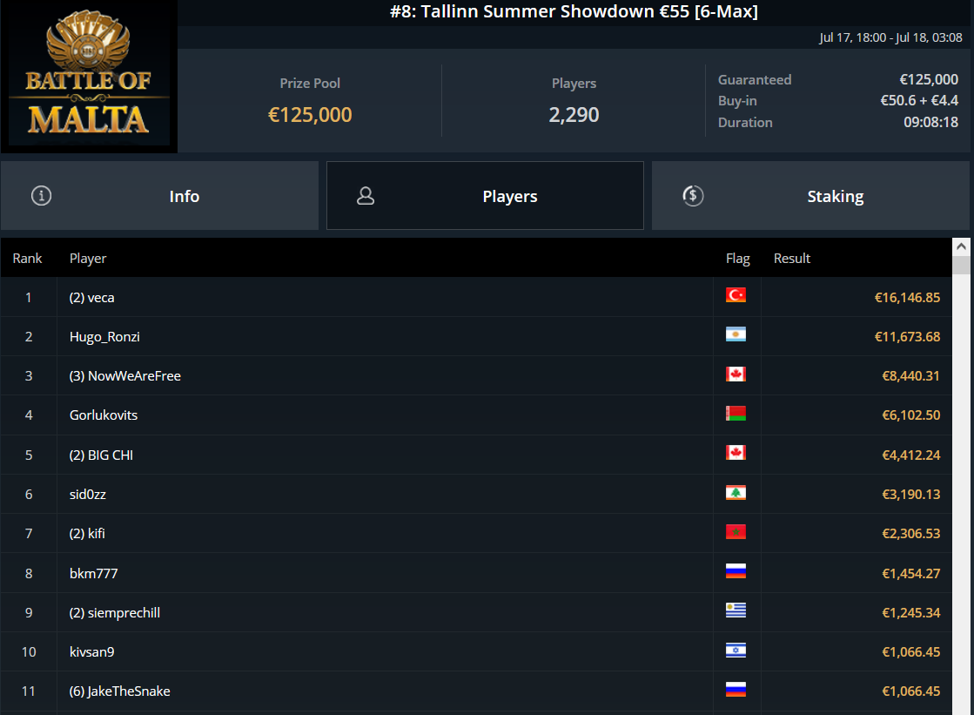
Task: Open the Staking tab
Action: pyautogui.click(x=810, y=196)
